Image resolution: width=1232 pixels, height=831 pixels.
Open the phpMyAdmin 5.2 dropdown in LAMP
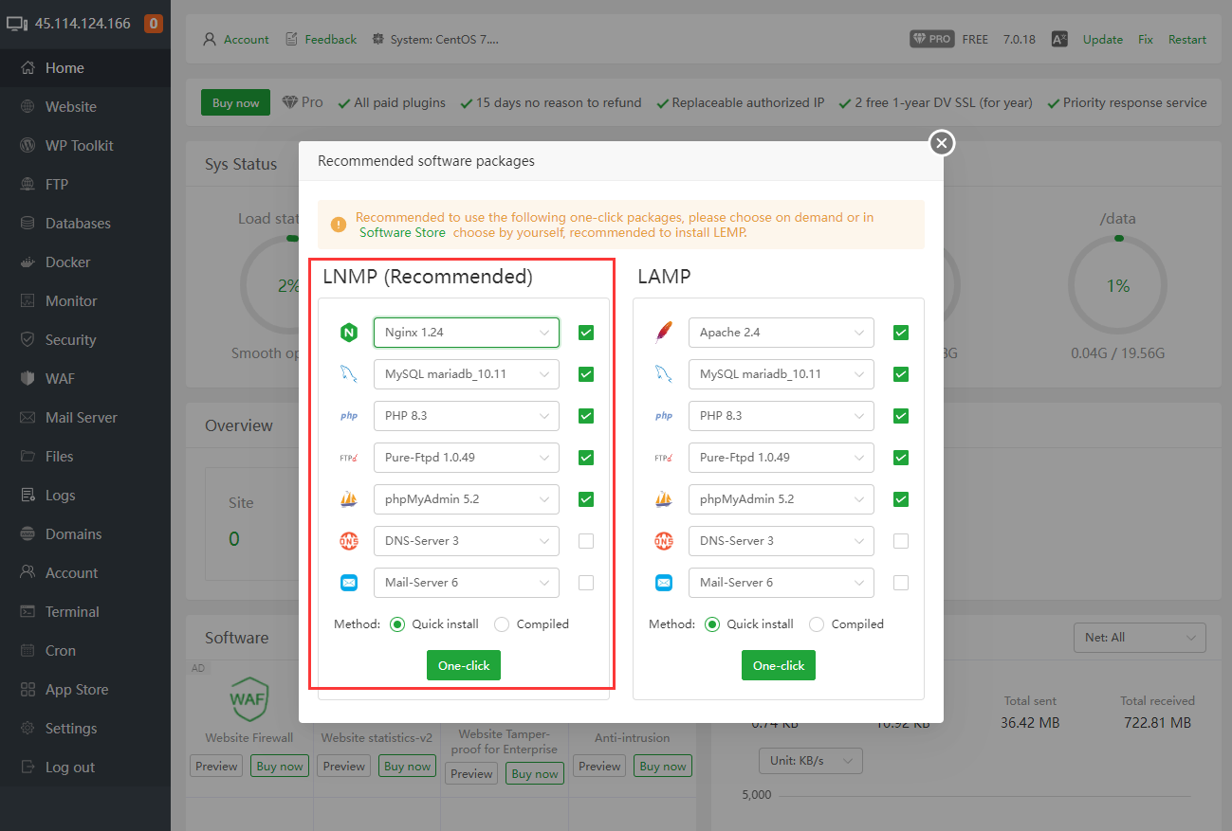781,499
